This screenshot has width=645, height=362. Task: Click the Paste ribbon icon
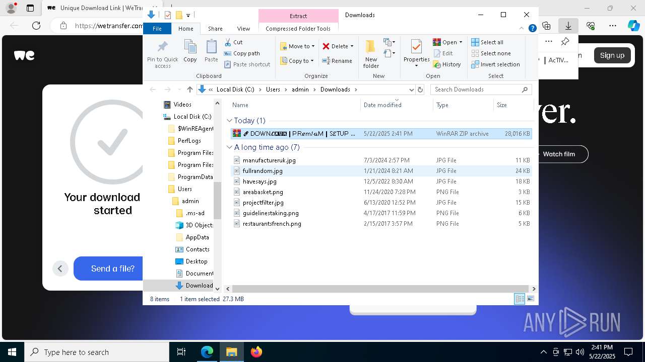[211, 51]
